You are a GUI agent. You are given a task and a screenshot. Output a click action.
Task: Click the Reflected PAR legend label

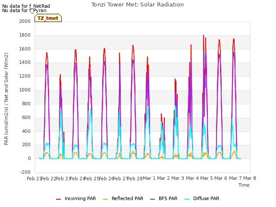point(128,198)
